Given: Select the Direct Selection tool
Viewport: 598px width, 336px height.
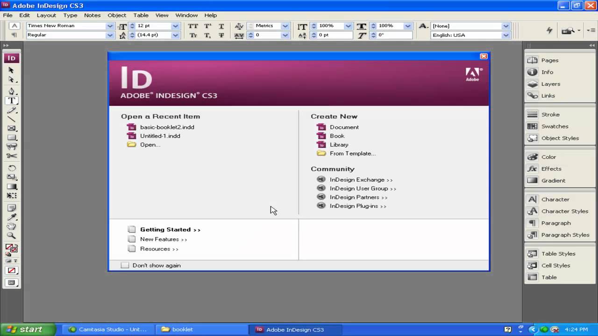Looking at the screenshot, I should click(x=12, y=80).
